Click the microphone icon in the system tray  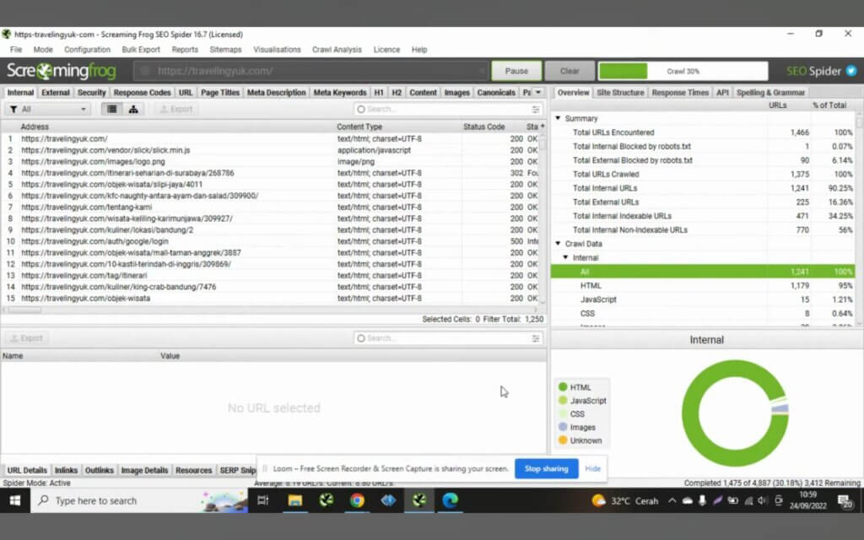click(x=702, y=500)
